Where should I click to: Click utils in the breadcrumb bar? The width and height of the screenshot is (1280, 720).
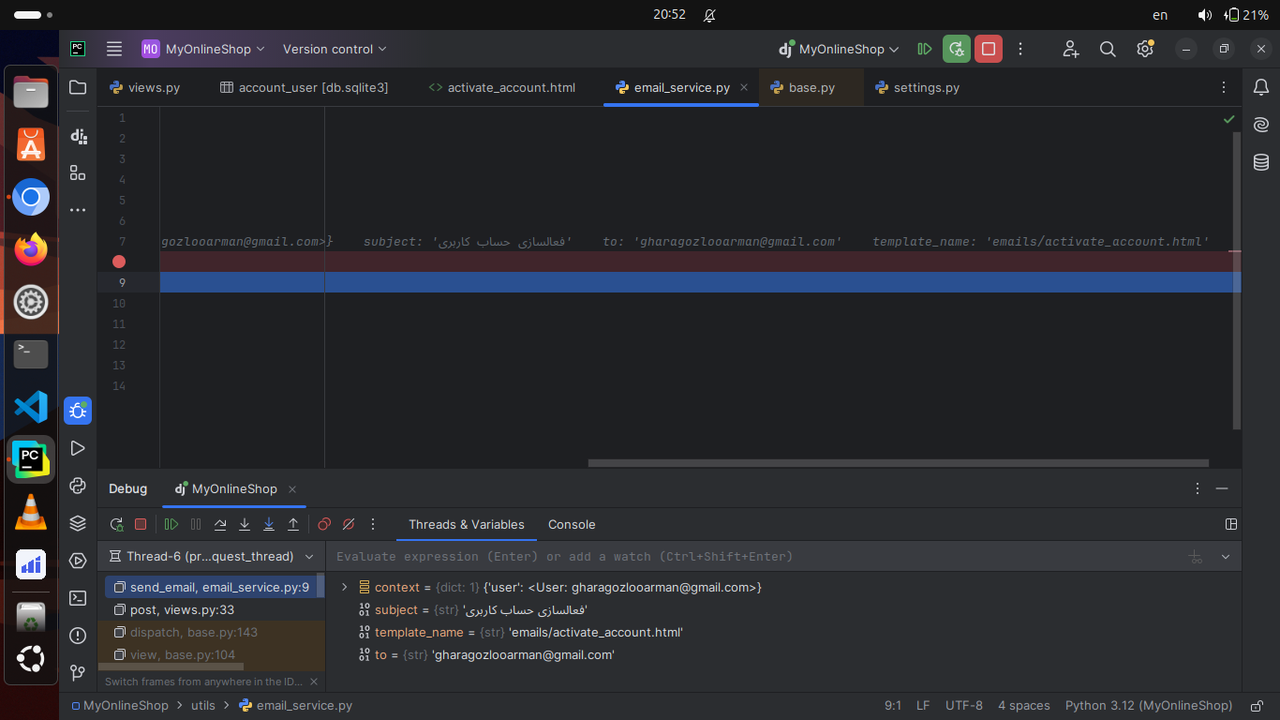tap(203, 705)
